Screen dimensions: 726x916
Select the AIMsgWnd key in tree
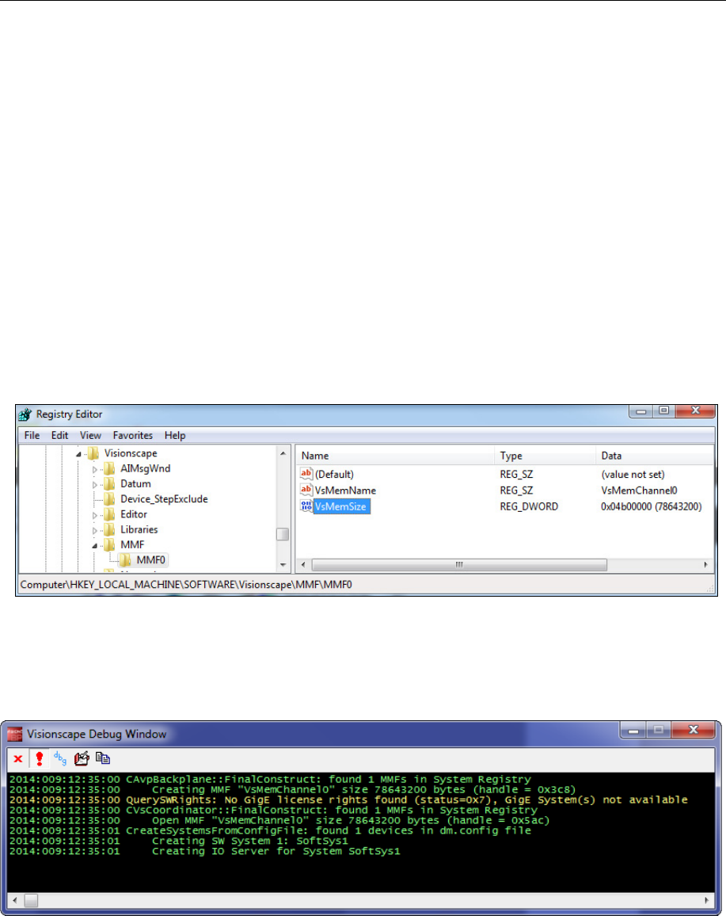(146, 468)
